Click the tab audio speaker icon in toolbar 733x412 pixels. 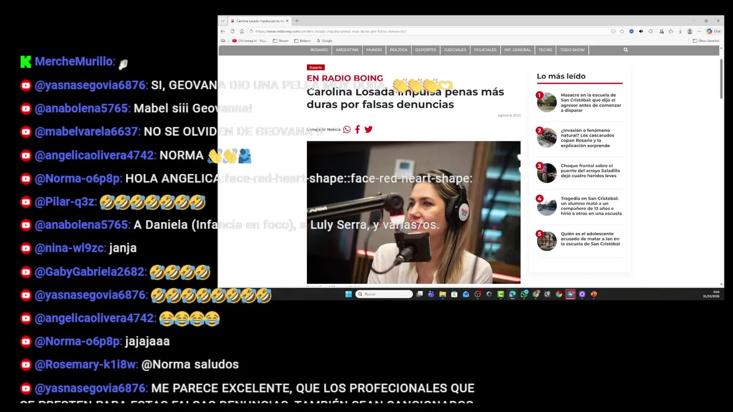641,31
